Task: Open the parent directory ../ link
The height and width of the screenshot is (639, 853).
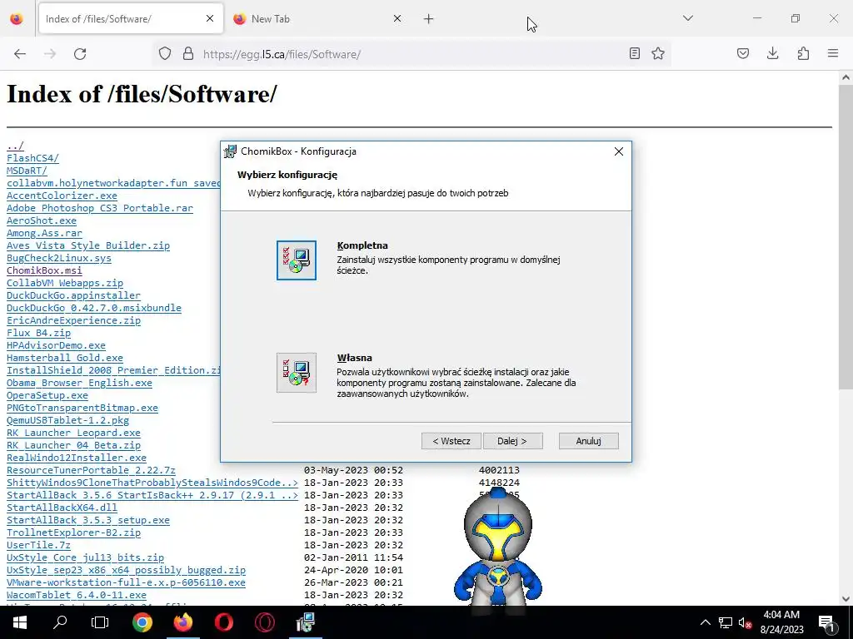Action: tap(15, 146)
